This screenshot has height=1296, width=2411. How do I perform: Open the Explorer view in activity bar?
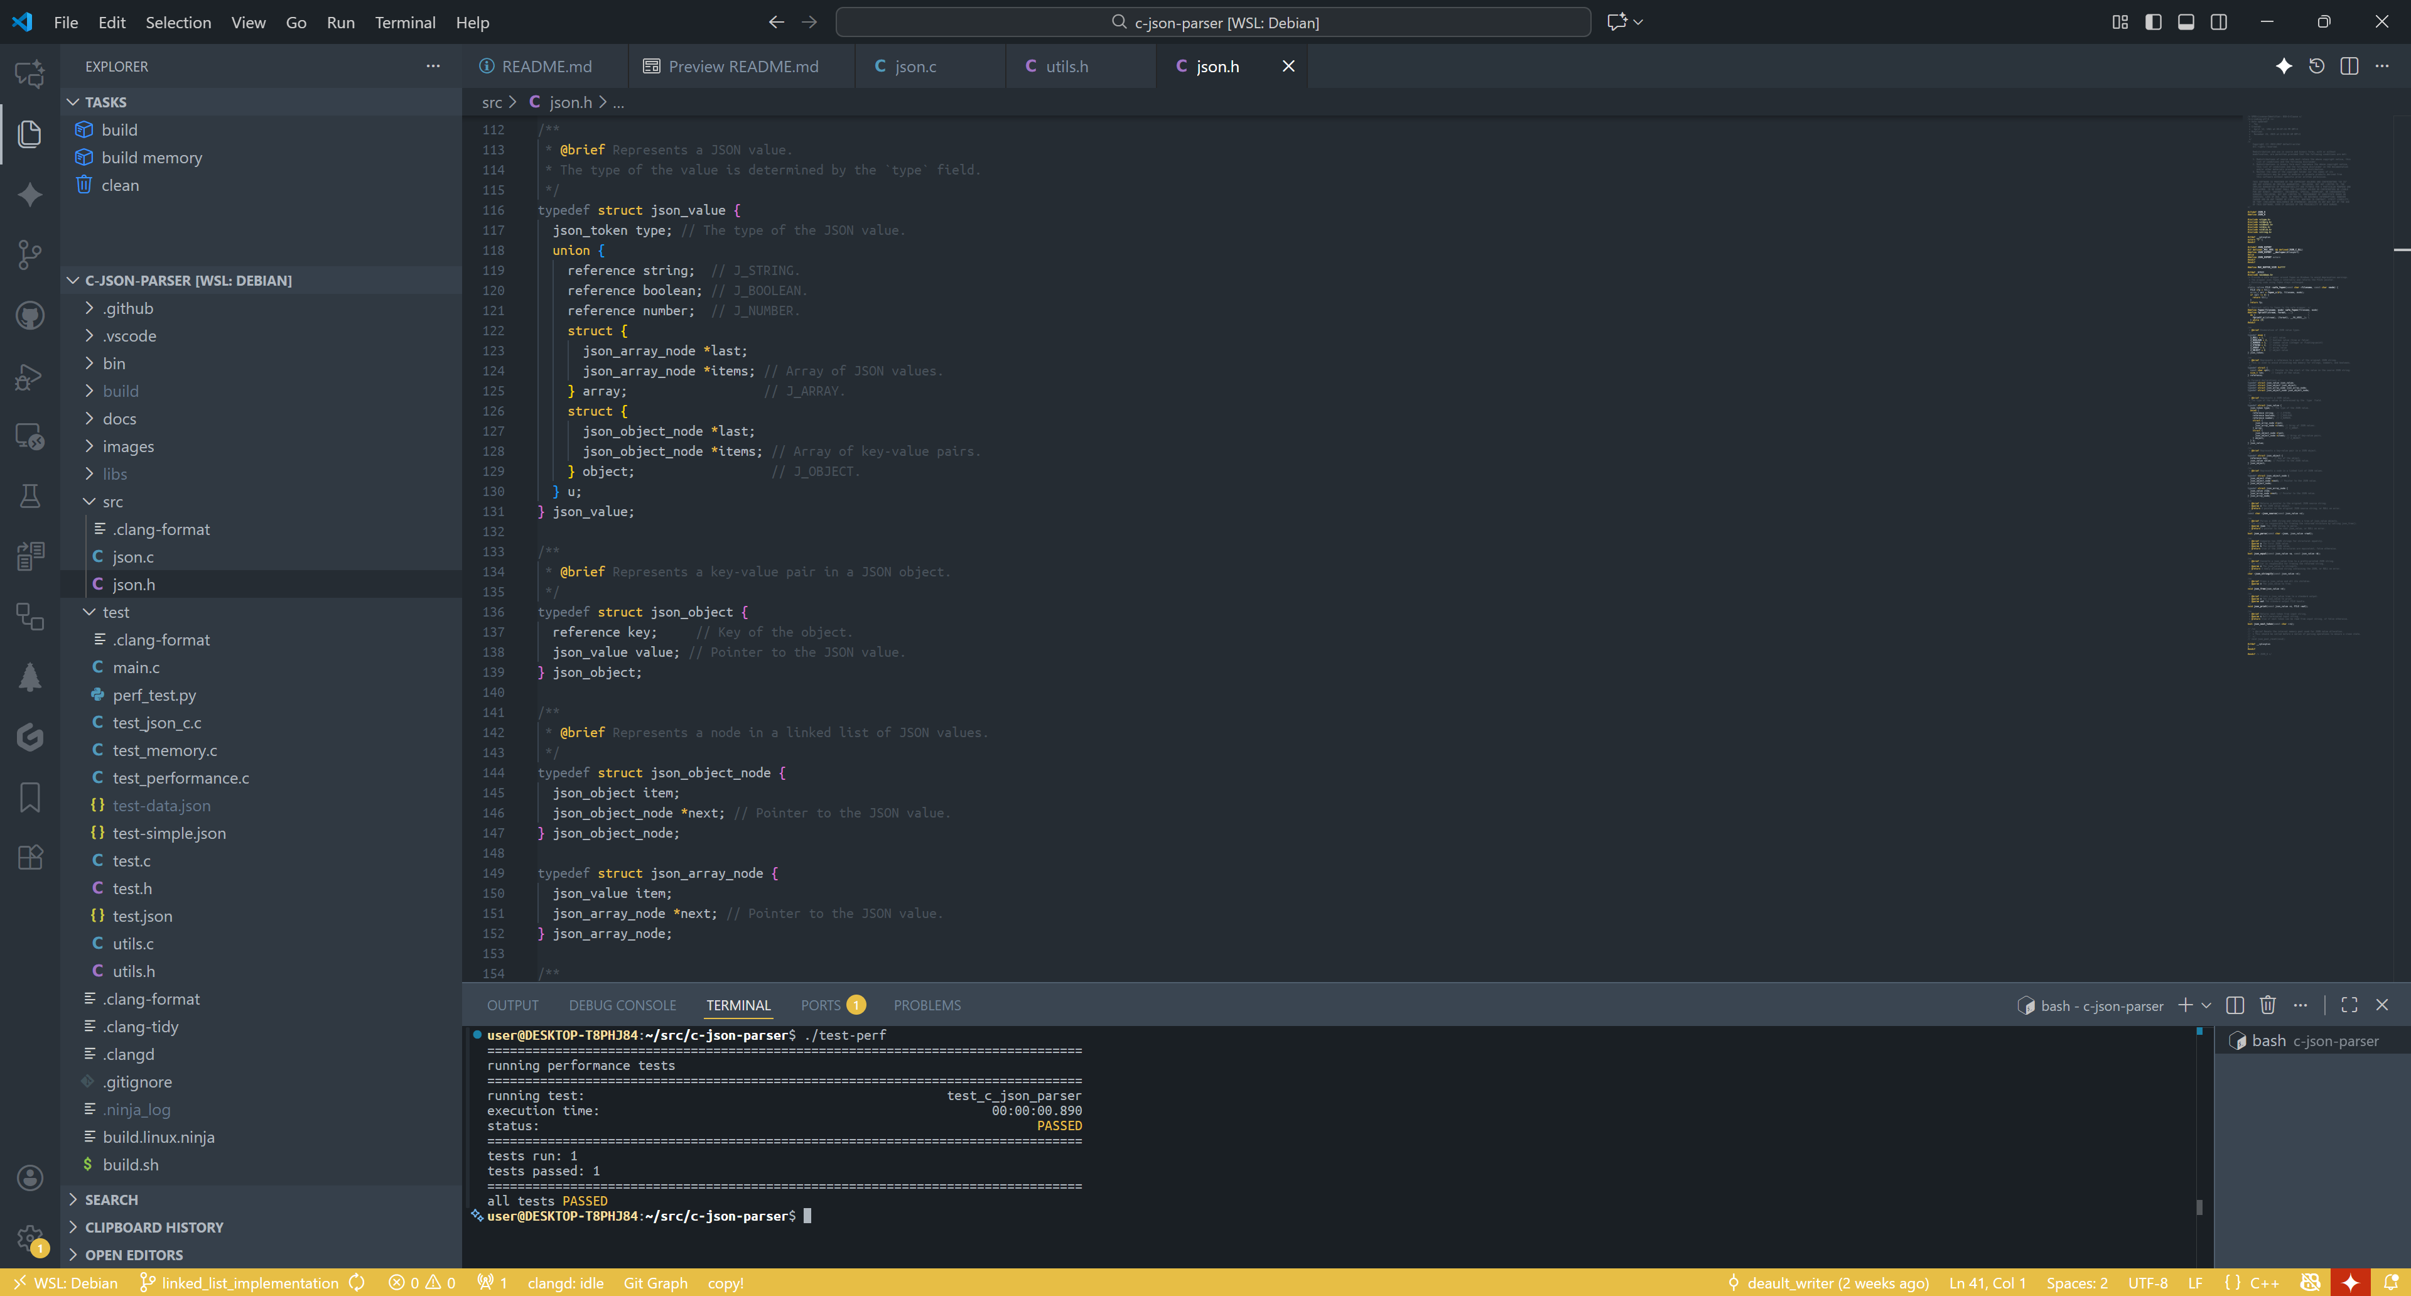pos(30,134)
